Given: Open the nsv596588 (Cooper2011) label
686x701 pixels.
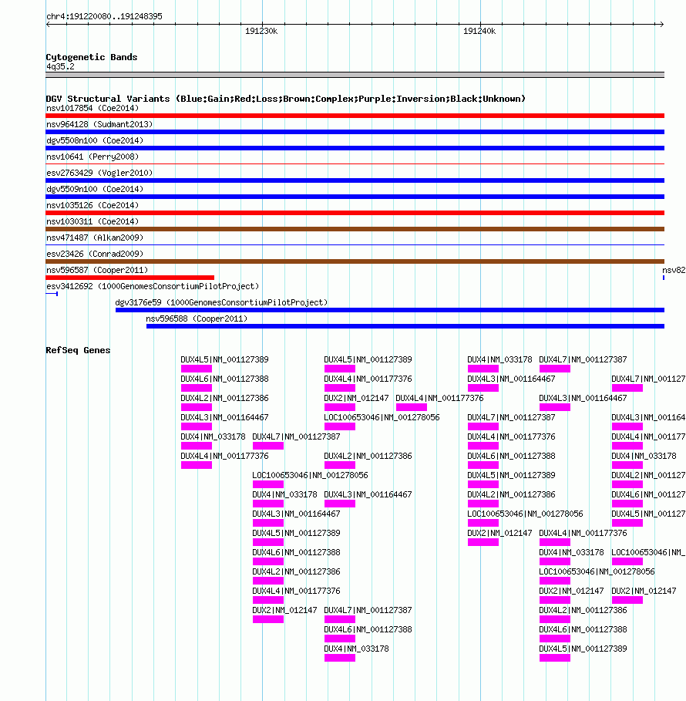Looking at the screenshot, I should (197, 318).
